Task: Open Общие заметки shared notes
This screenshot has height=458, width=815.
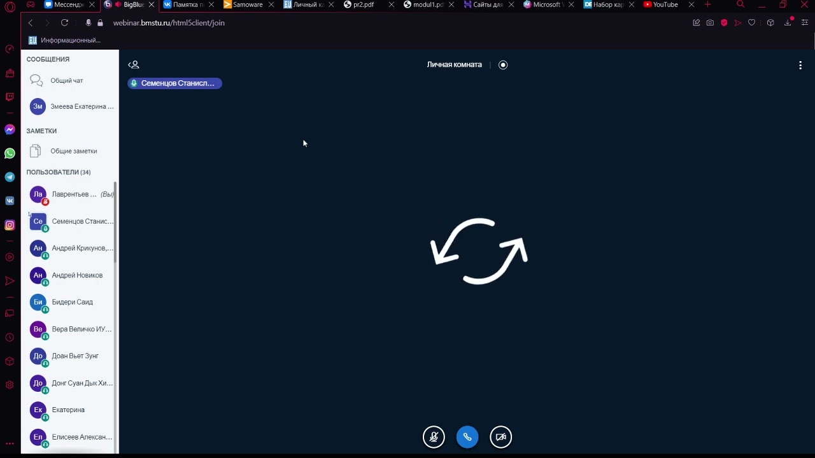Action: (70, 151)
